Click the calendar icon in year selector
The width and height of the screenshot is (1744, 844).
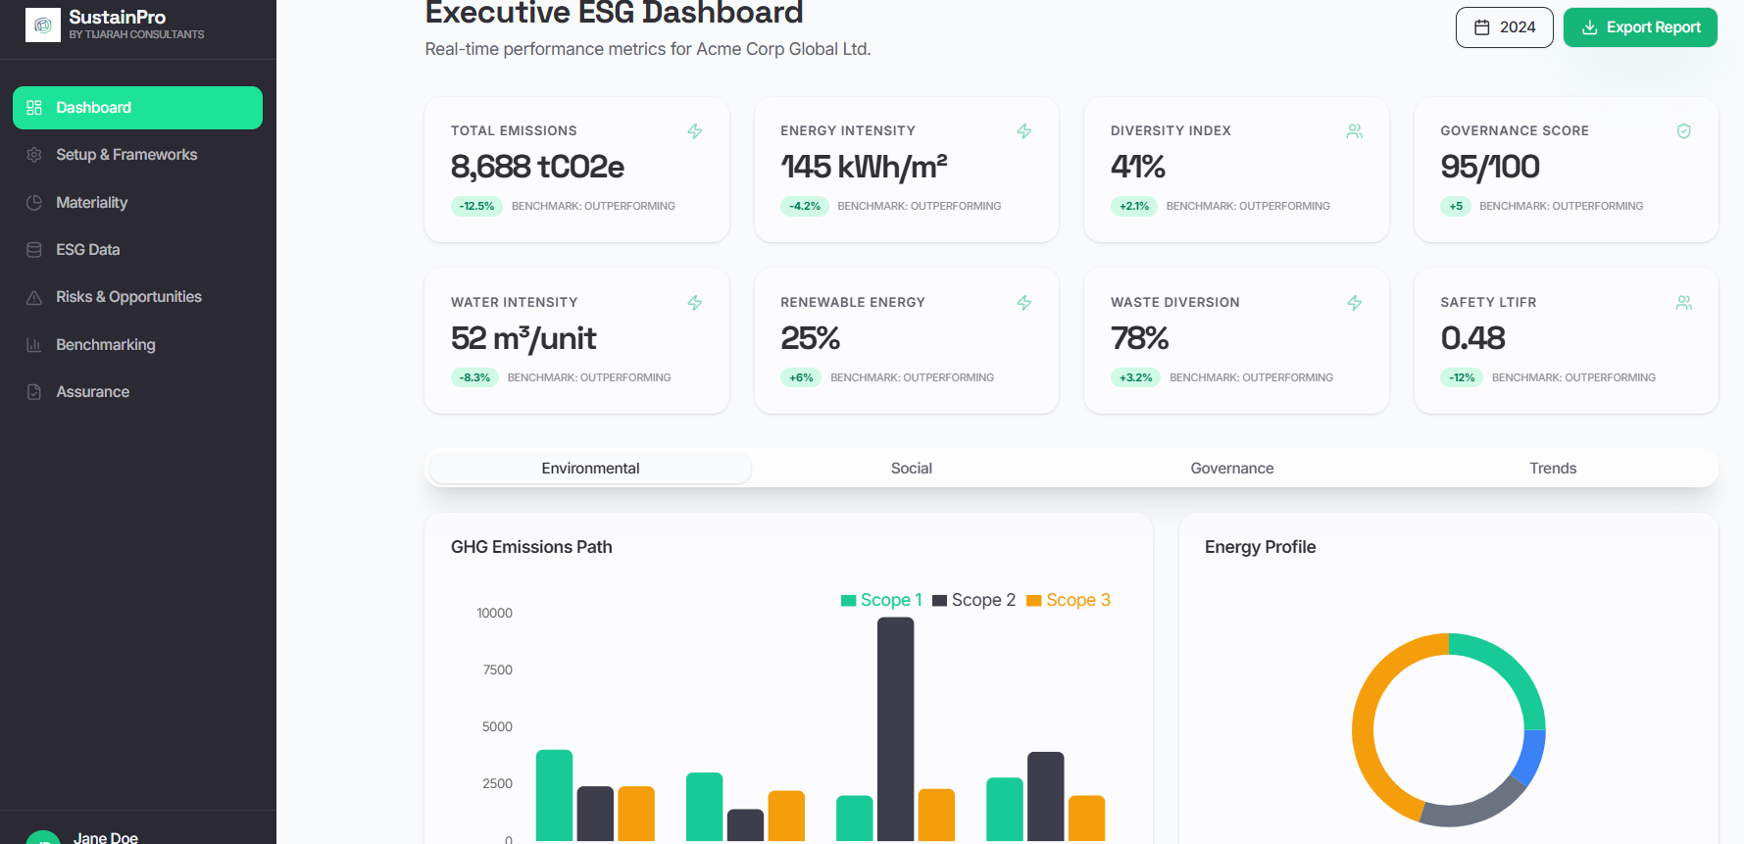pos(1482,27)
